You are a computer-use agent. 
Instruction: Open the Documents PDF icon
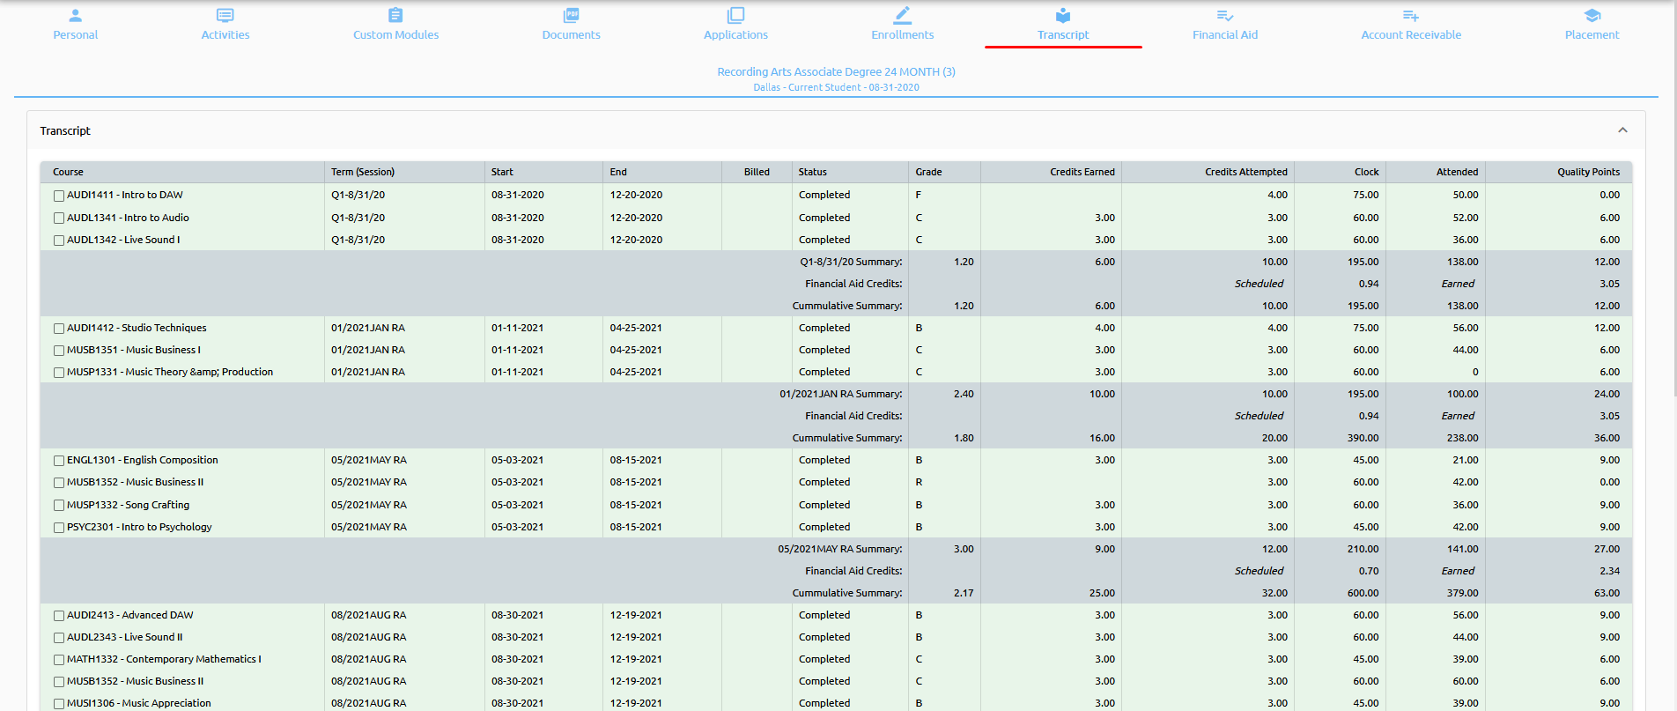(571, 16)
